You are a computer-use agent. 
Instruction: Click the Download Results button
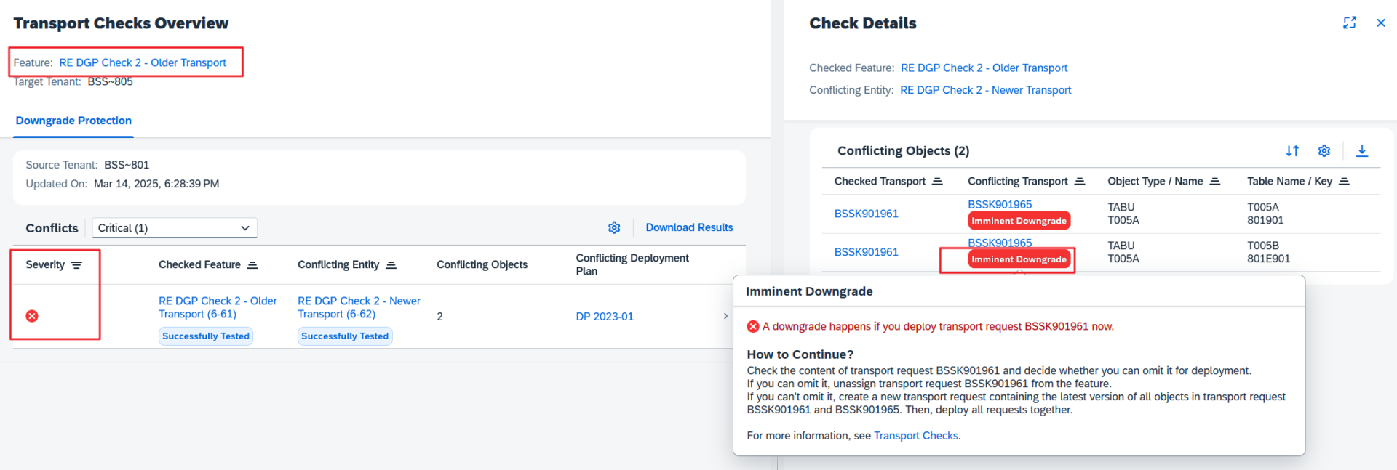coord(689,227)
